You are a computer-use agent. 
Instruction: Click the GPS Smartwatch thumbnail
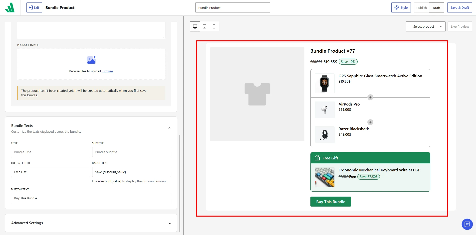point(325,83)
